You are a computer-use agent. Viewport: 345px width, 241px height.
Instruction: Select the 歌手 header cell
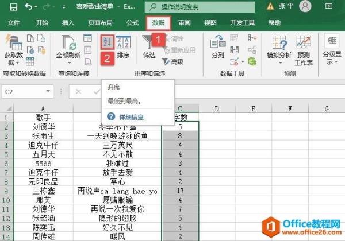point(43,118)
